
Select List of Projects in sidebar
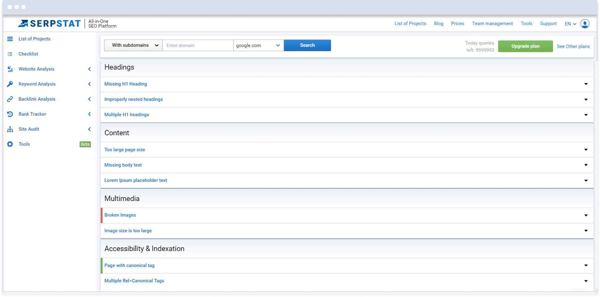pyautogui.click(x=34, y=39)
